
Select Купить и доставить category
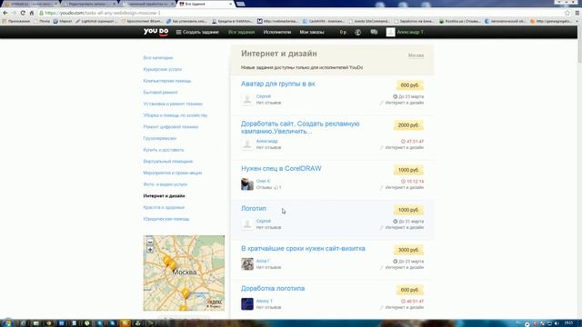[164, 150]
